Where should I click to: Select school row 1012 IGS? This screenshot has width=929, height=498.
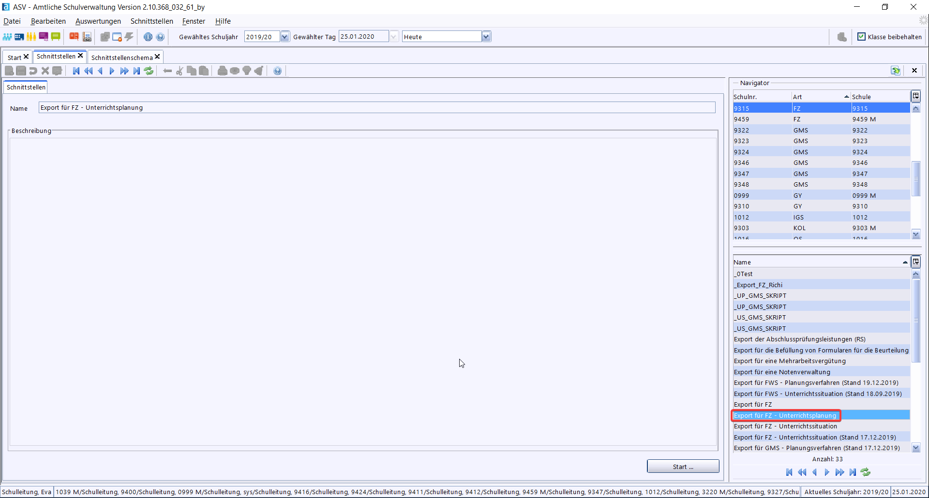pyautogui.click(x=821, y=217)
